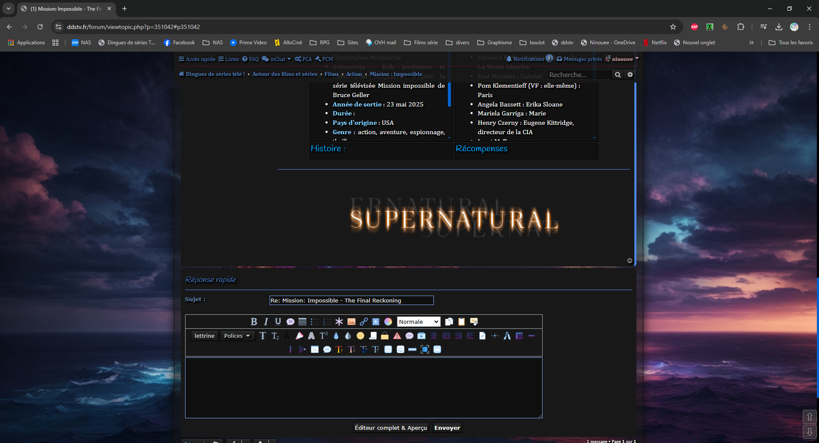Open the Films breadcrumb link

click(331, 74)
